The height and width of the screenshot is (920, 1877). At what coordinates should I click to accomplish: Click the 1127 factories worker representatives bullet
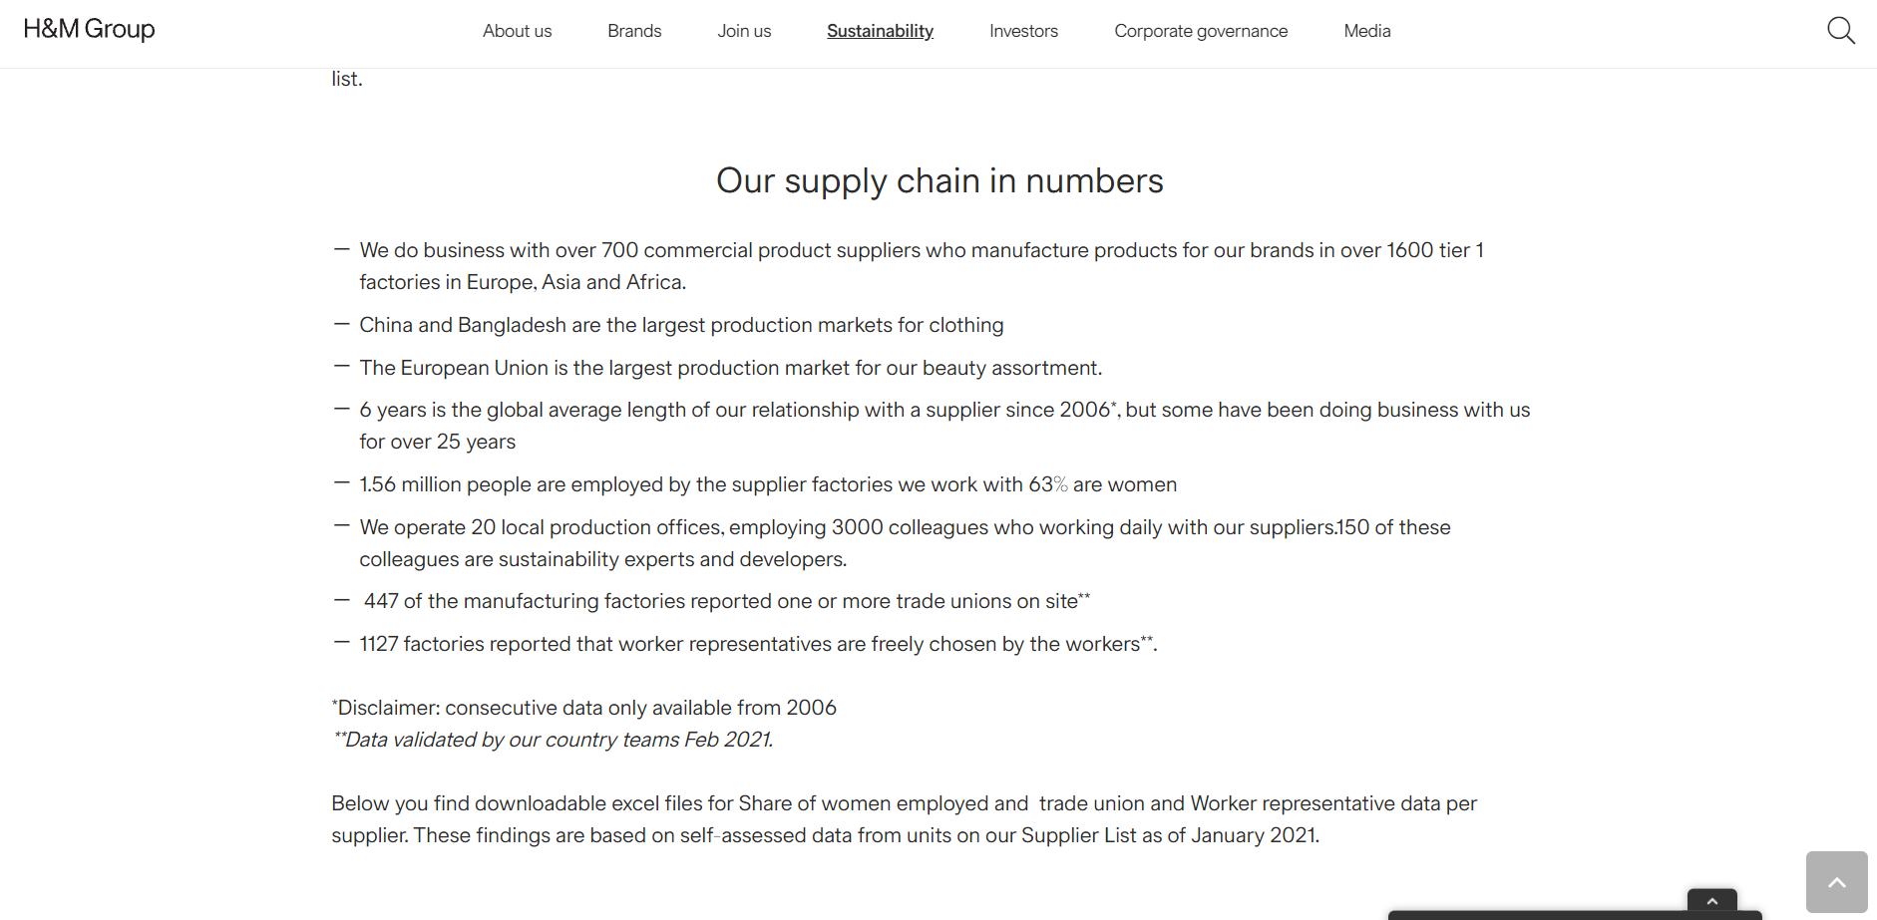[758, 644]
